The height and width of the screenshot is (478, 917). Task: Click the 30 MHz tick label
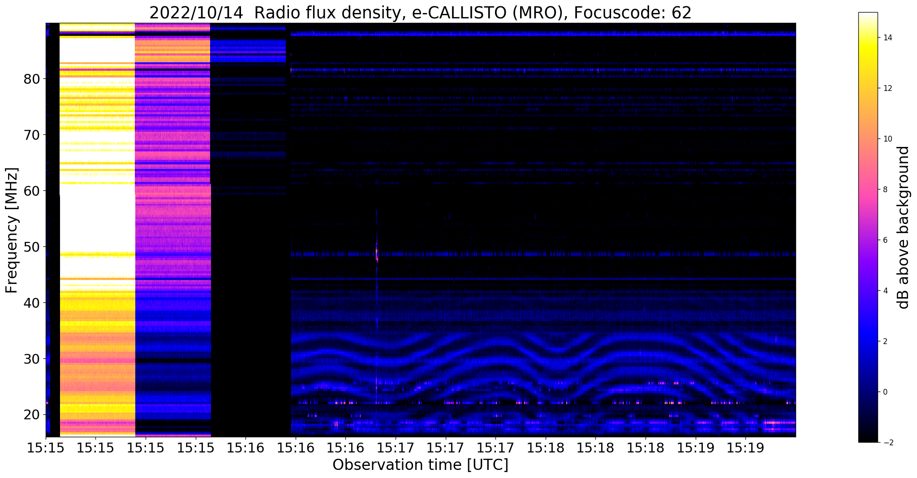32,359
